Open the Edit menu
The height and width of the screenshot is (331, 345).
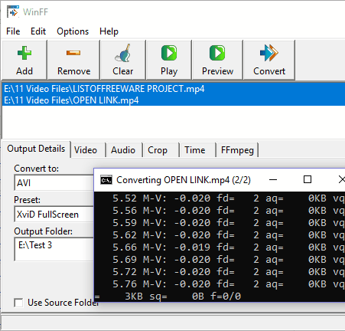(x=38, y=31)
